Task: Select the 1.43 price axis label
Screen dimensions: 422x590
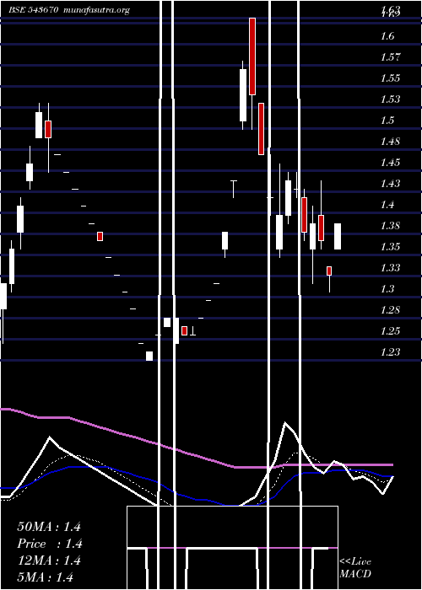Action: [390, 184]
